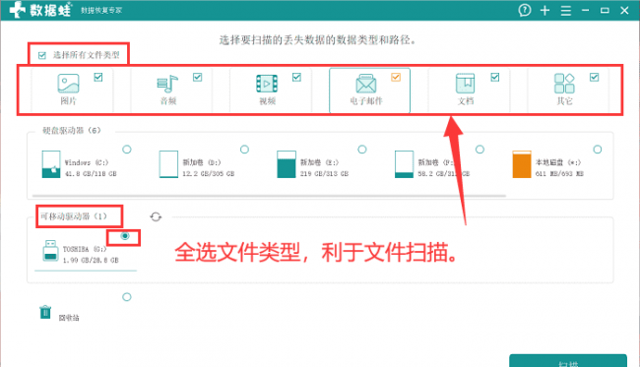Click the '611 MB/693 MB' size text
The height and width of the screenshot is (367, 640).
point(559,174)
